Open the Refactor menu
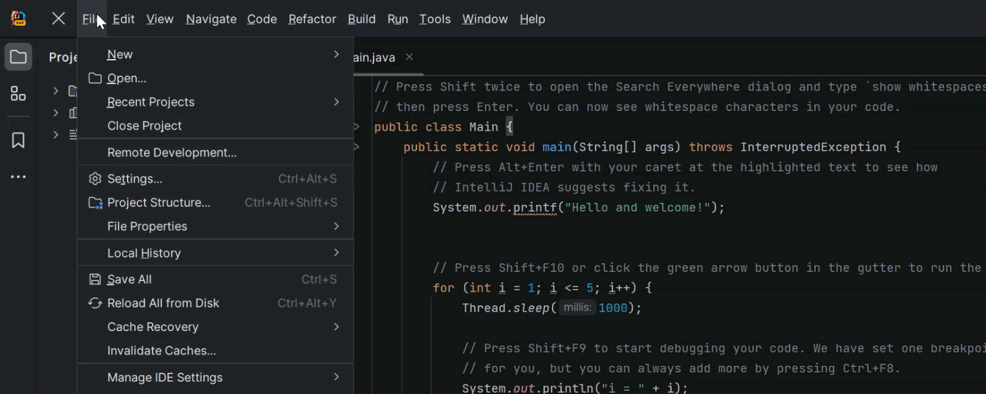The image size is (986, 394). (312, 19)
